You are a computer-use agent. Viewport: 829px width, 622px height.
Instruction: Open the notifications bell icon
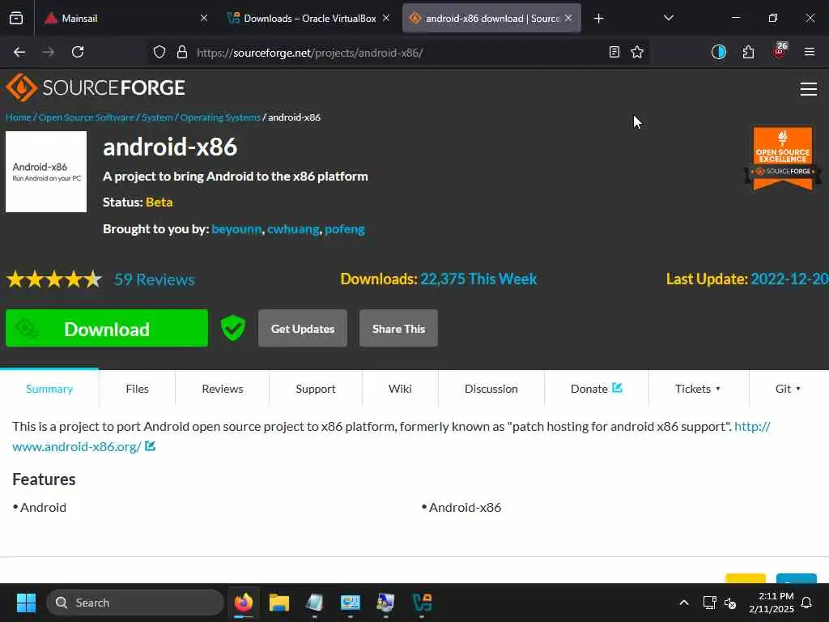pyautogui.click(x=807, y=603)
